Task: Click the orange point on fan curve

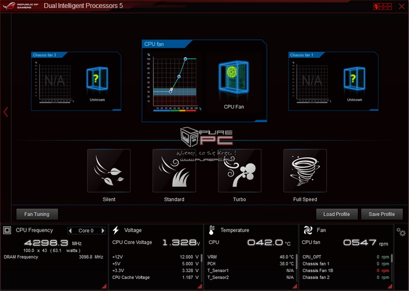Action: [172, 90]
